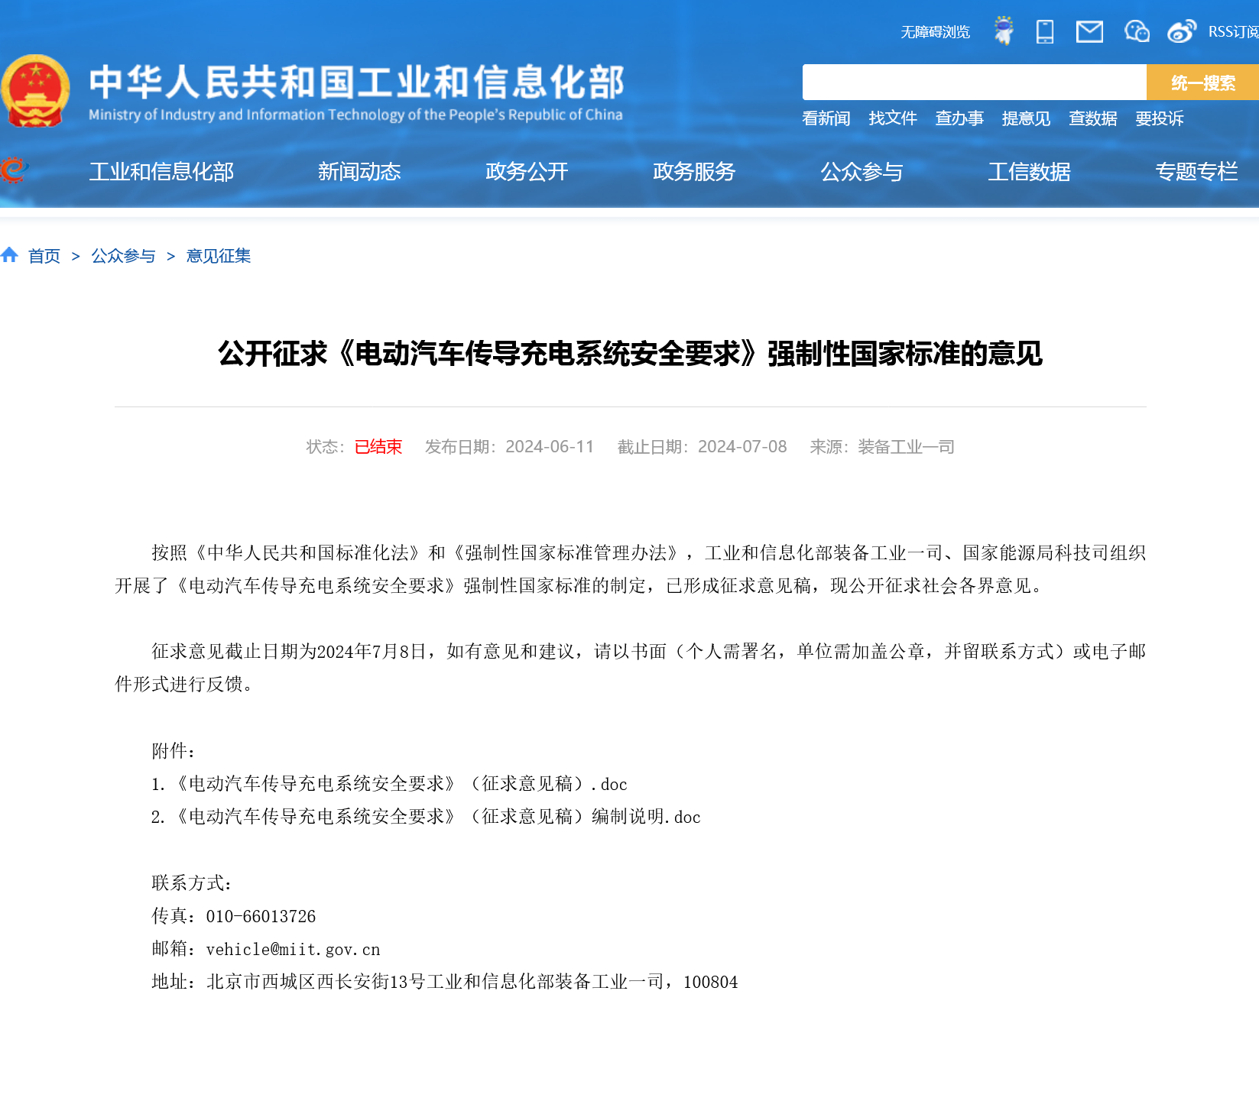Viewport: 1259px width, 1114px height.
Task: Go to 公众参与 breadcrumb link
Action: tap(123, 256)
